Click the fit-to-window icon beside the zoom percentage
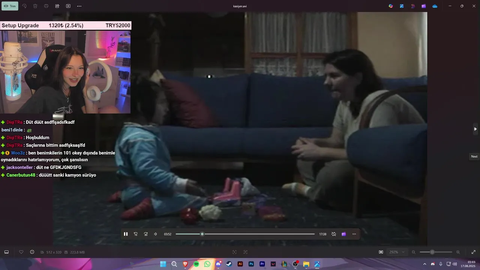This screenshot has width=480, height=270. click(x=381, y=252)
